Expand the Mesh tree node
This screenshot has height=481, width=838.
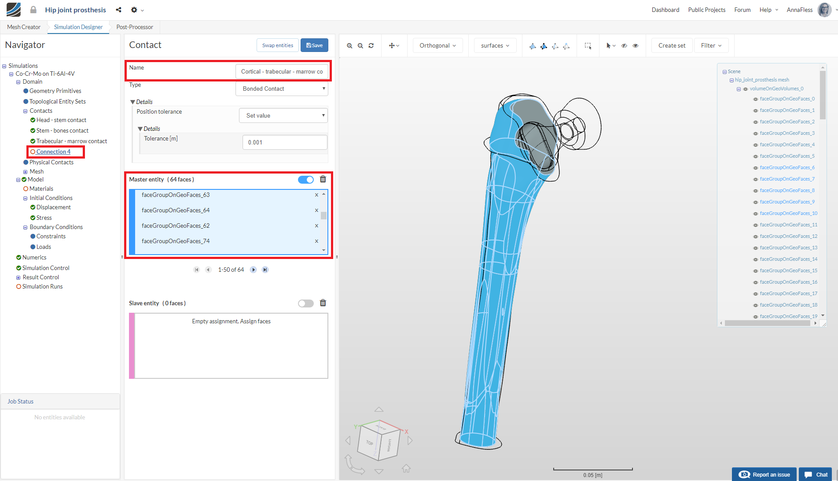[25, 172]
